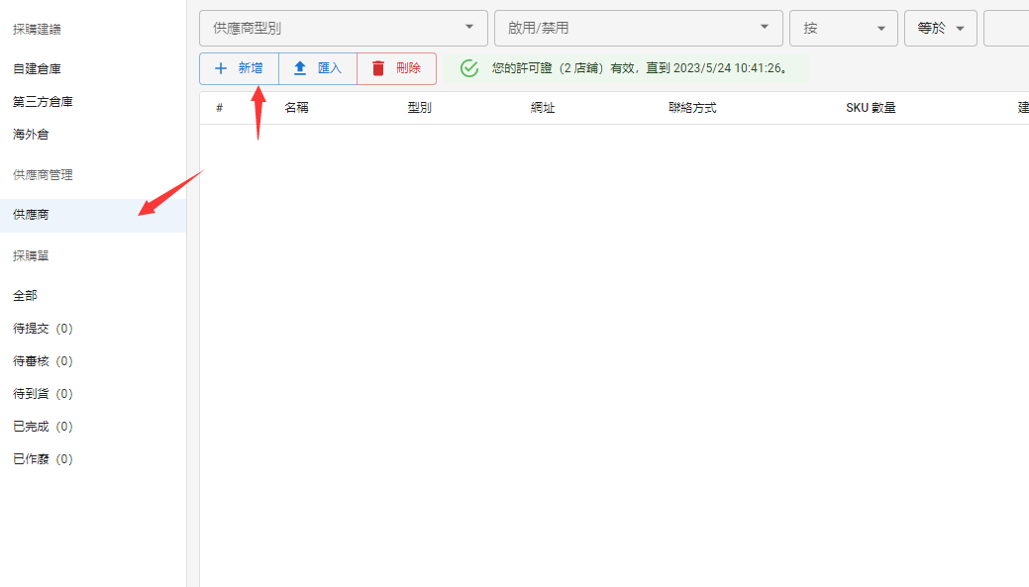
Task: Click the 採購單 section heading
Action: coord(31,255)
